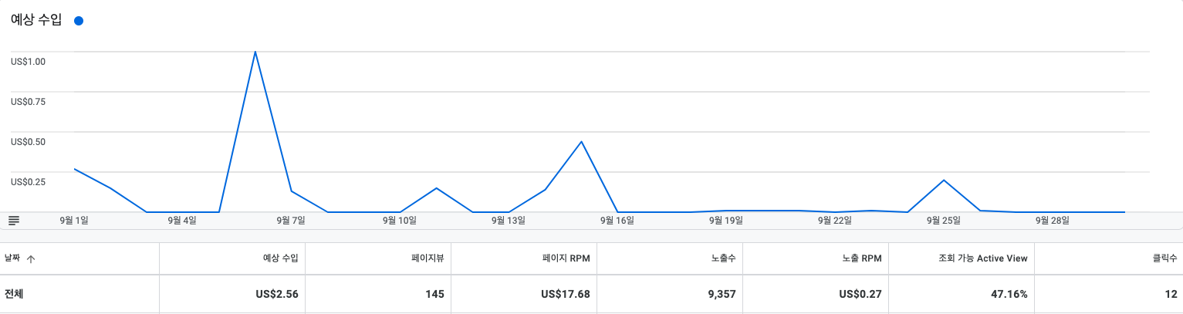Click the chart peak just above 9월 25일
This screenshot has width=1183, height=314.
coord(944,180)
